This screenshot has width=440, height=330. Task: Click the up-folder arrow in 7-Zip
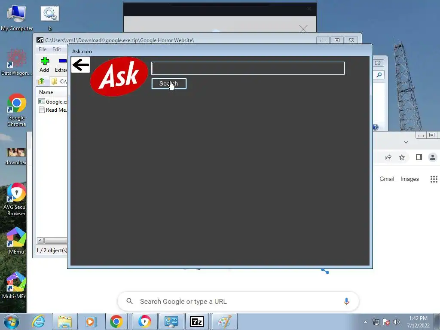click(41, 81)
